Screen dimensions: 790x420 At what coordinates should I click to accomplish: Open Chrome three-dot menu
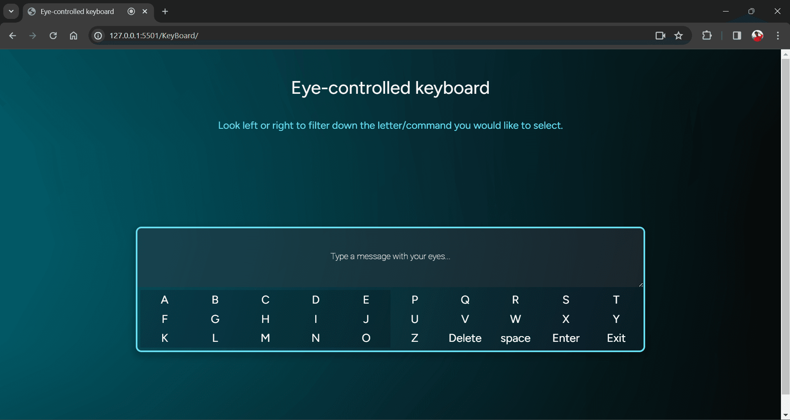778,36
